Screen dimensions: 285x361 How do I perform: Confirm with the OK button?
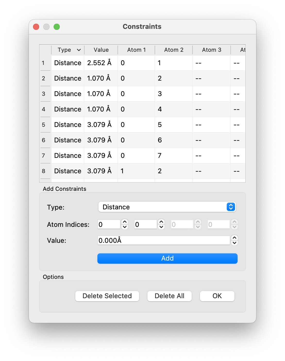[x=217, y=296]
